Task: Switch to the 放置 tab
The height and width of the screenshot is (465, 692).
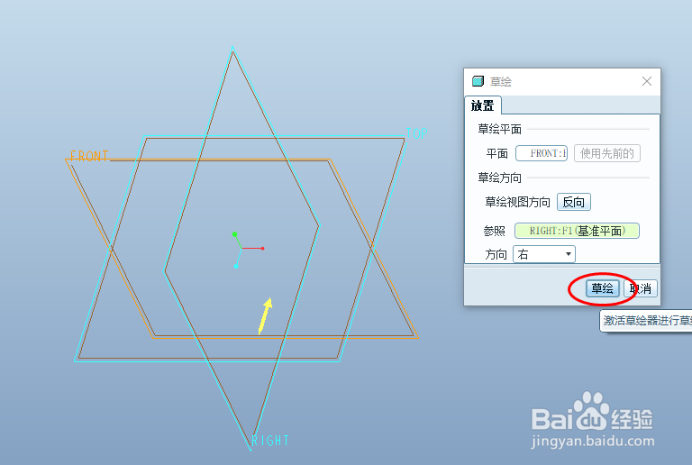Action: click(482, 105)
